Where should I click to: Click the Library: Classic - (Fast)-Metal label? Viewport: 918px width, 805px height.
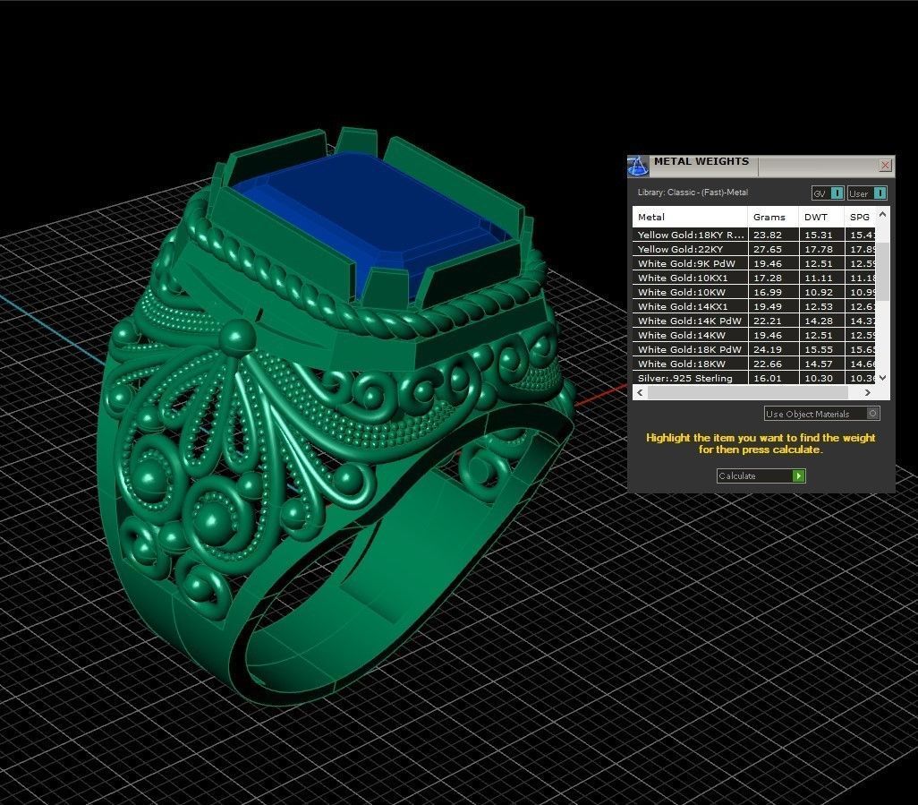point(693,193)
